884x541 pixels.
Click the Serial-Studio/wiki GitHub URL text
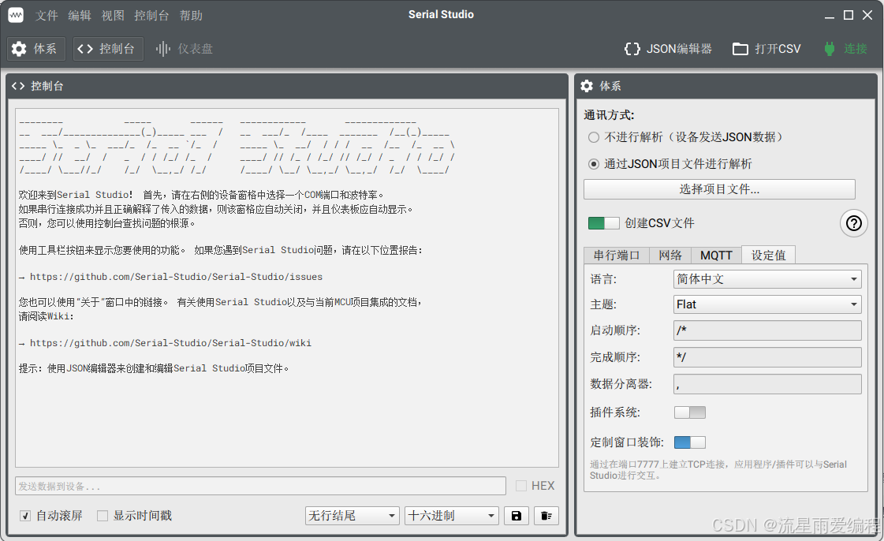(170, 342)
